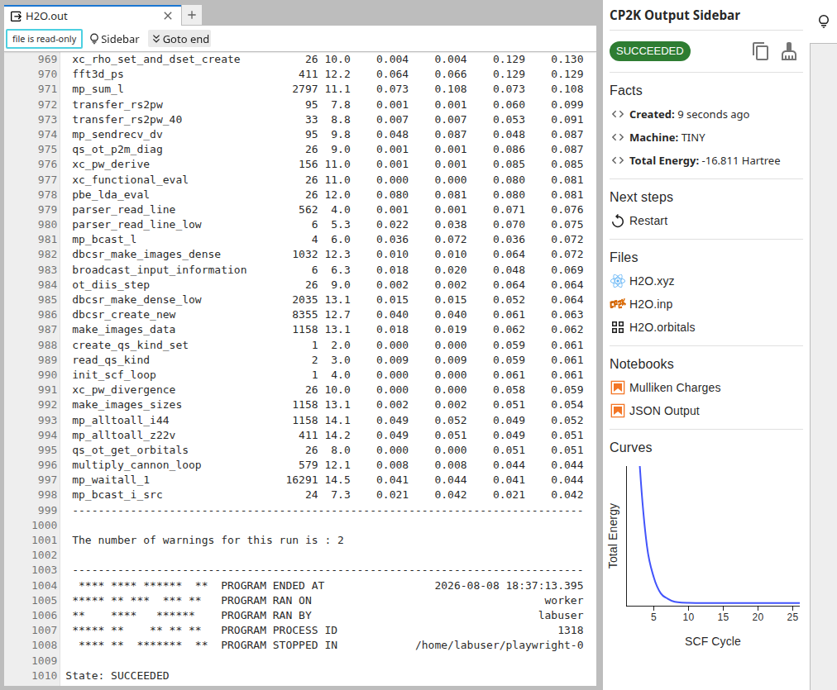
Task: Click the SUCCEEDED status badge
Action: point(649,51)
